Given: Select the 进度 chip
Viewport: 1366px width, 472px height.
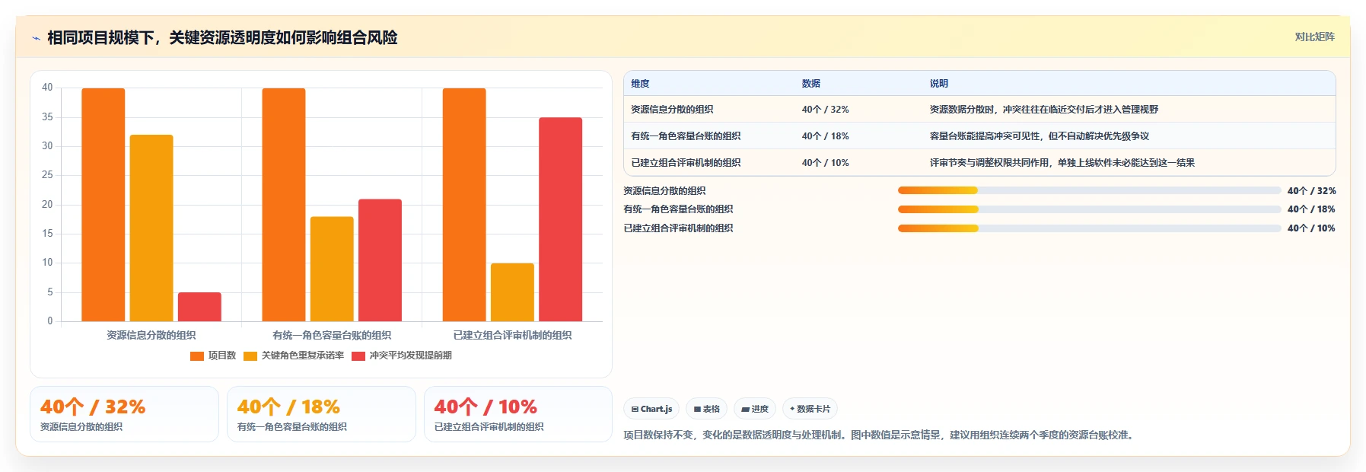Looking at the screenshot, I should point(755,409).
